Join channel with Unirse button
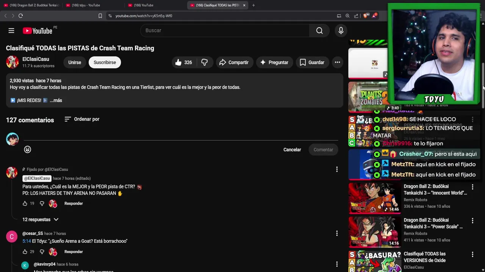 coord(75,62)
